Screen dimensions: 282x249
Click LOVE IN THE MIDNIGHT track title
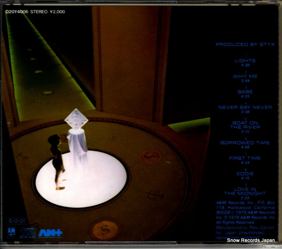coord(245,191)
